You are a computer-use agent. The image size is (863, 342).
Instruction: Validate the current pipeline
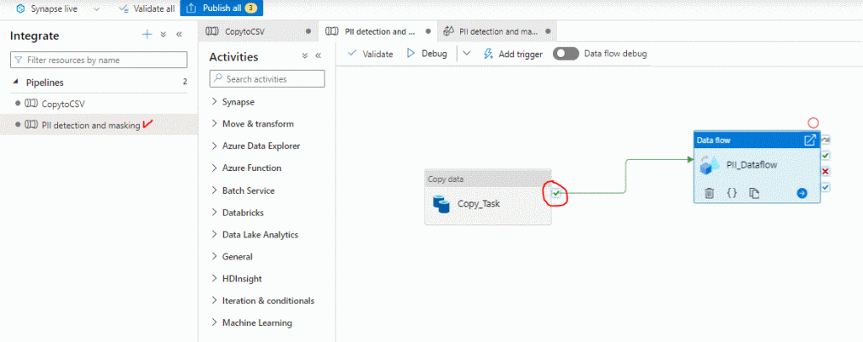click(371, 54)
